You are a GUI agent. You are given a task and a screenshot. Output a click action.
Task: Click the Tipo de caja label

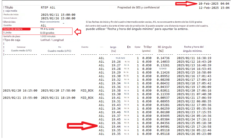[x=12, y=40]
